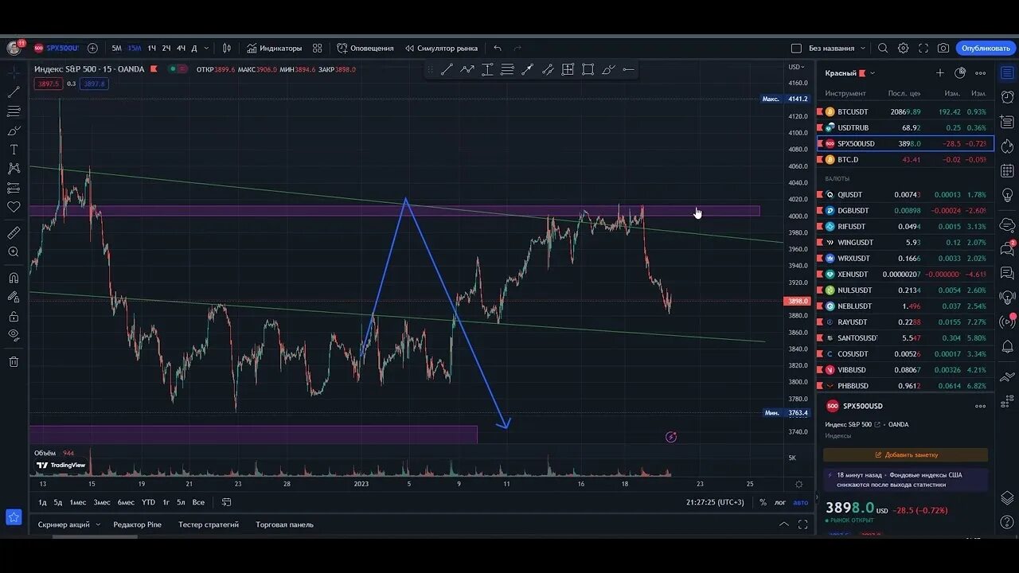
Task: Open 'Оповещения' alert creation
Action: tap(365, 48)
